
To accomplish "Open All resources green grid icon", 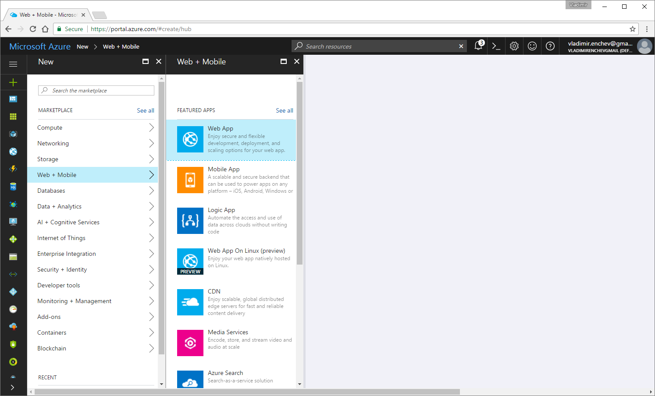I will (13, 117).
